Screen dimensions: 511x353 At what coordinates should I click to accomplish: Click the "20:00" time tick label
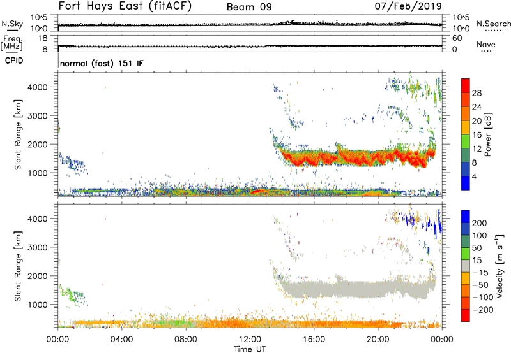(x=378, y=340)
